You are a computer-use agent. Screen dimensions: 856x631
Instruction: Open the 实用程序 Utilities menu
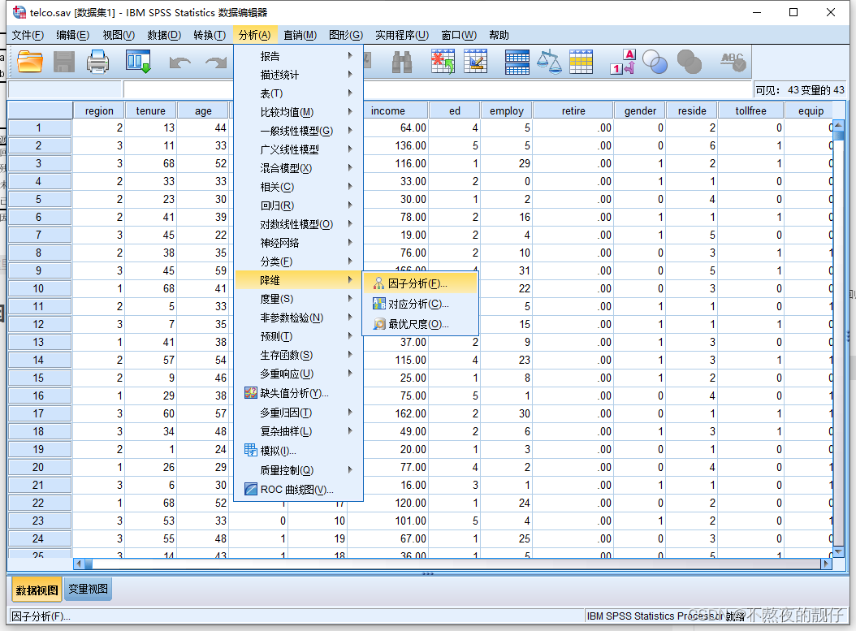pyautogui.click(x=402, y=35)
